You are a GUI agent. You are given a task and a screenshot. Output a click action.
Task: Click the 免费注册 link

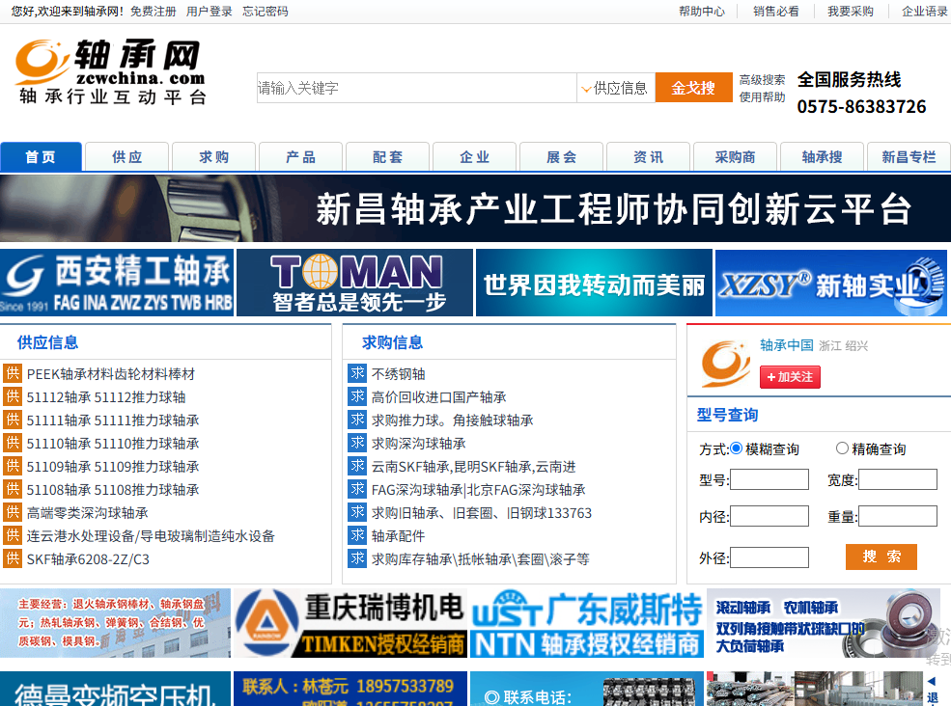pyautogui.click(x=153, y=11)
